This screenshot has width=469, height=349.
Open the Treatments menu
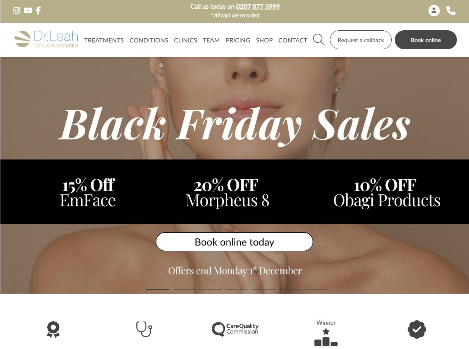tap(104, 40)
